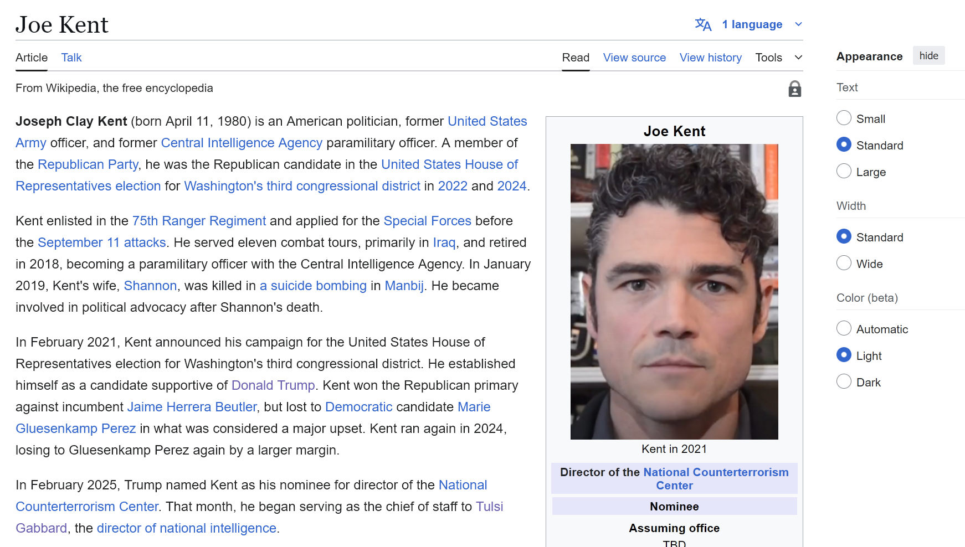965x547 pixels.
Task: Follow the Iraq link
Action: [444, 242]
